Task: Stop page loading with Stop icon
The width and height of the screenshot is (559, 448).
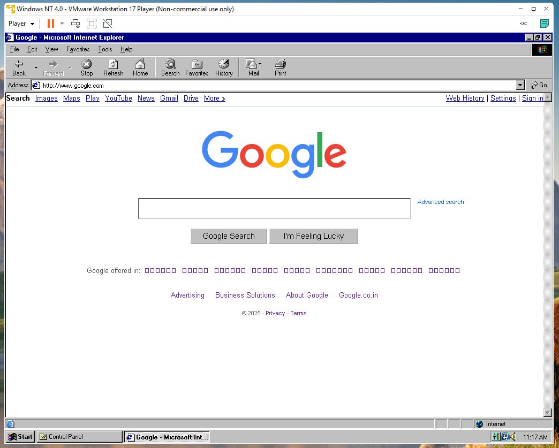Action: point(87,68)
